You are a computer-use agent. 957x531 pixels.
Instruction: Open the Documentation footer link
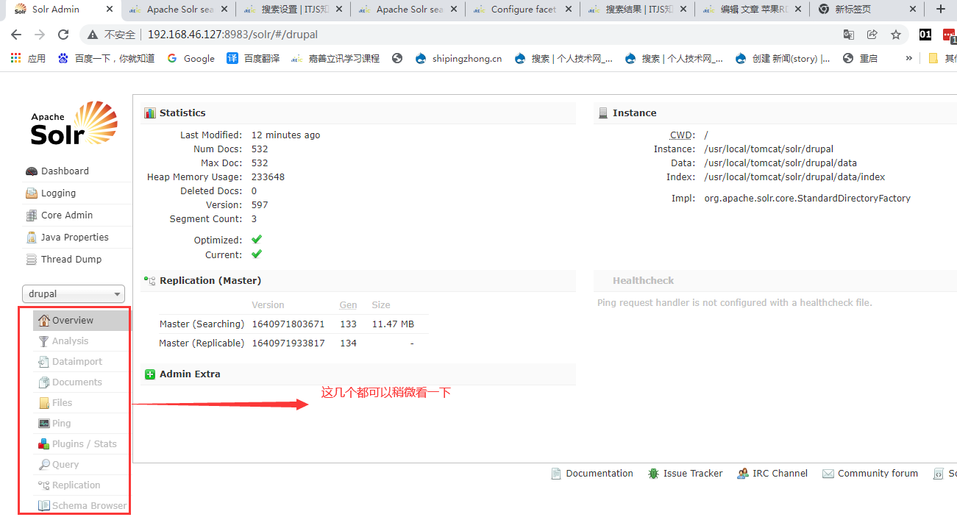tap(592, 474)
